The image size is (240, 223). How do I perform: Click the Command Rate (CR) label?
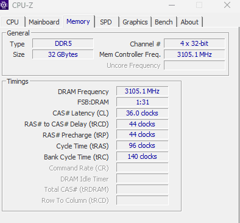[79, 168]
